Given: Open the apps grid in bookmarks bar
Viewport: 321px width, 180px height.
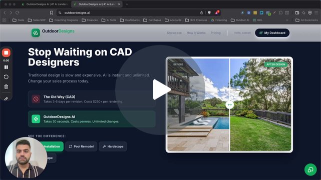Looking at the screenshot, I should click(x=5, y=20).
